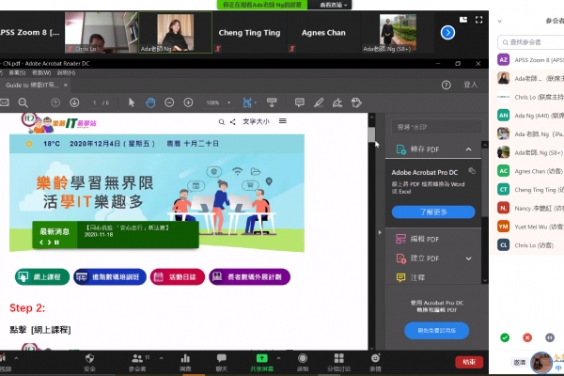
Task: Expand the Create PDF chevron
Action: 468,258
